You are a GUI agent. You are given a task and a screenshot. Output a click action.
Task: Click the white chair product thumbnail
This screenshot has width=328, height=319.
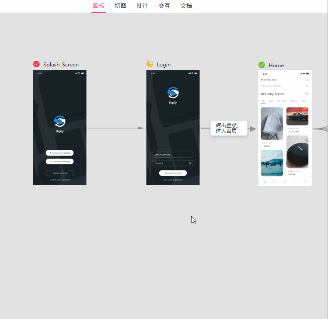(272, 124)
